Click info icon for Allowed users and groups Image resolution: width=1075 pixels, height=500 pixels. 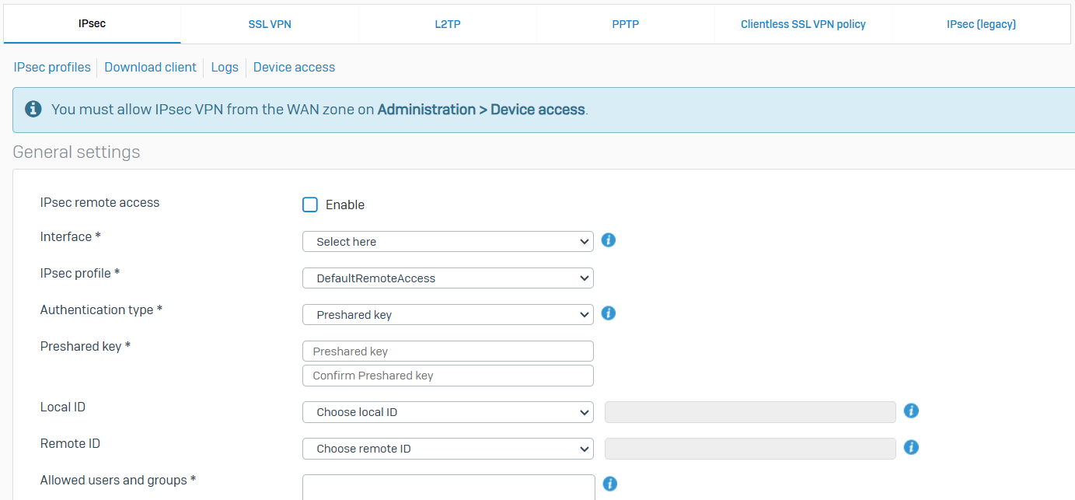[x=610, y=484]
